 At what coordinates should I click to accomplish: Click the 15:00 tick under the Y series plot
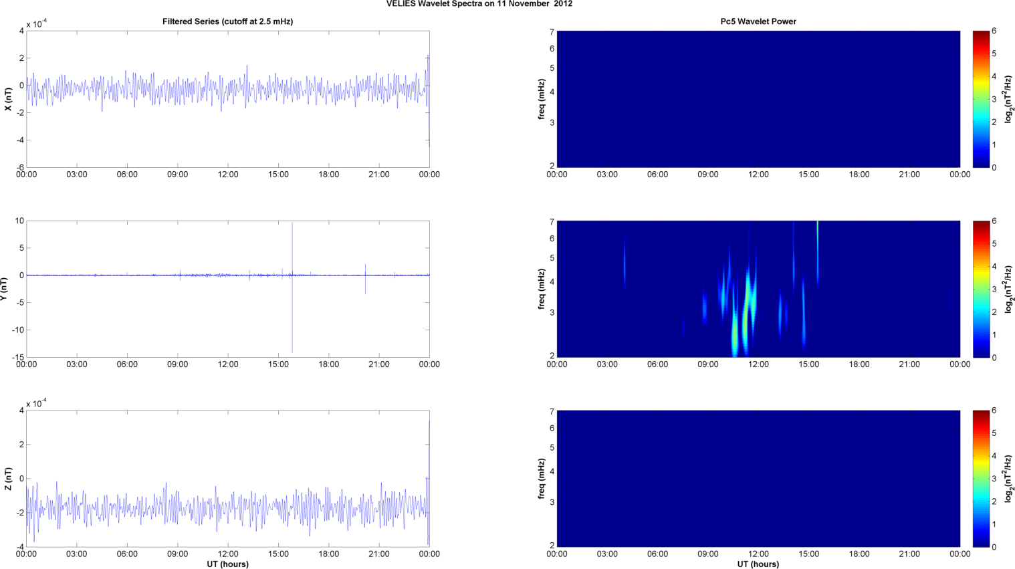click(x=278, y=364)
